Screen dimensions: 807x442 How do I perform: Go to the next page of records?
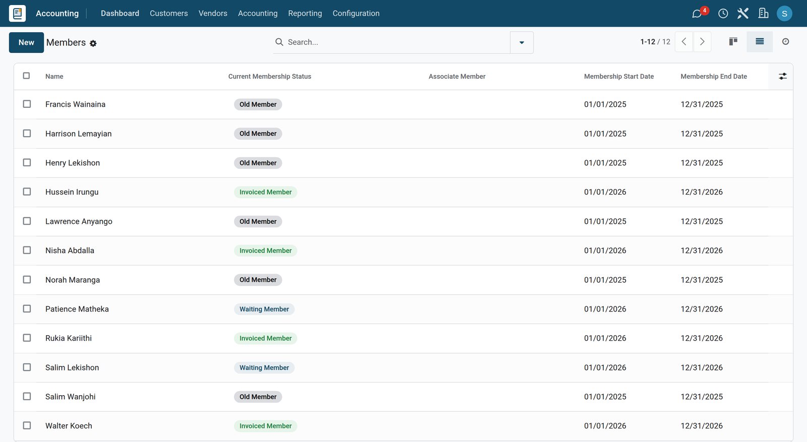[x=702, y=42]
